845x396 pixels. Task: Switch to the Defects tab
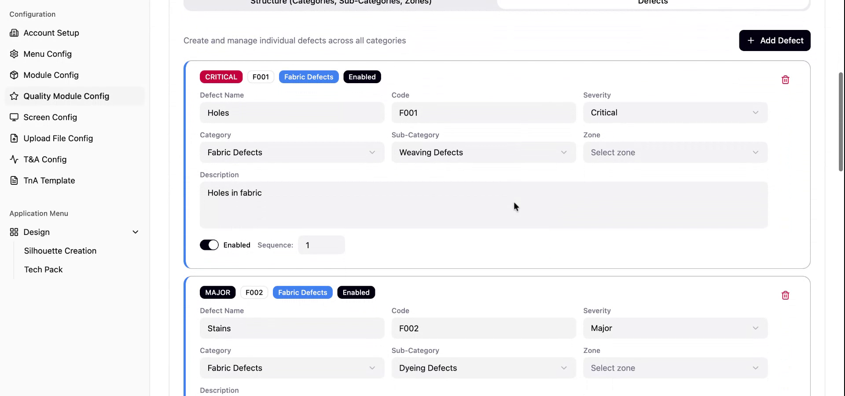coord(653,4)
